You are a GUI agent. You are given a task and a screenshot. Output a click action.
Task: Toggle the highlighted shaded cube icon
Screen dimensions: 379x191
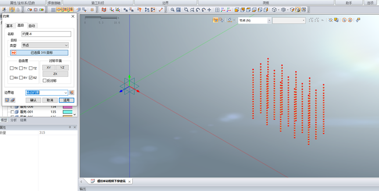298,10
